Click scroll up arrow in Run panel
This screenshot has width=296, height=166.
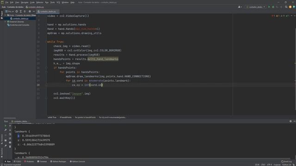[10, 126]
